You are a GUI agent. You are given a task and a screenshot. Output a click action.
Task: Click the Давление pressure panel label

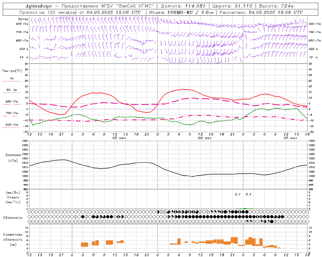[13, 155]
